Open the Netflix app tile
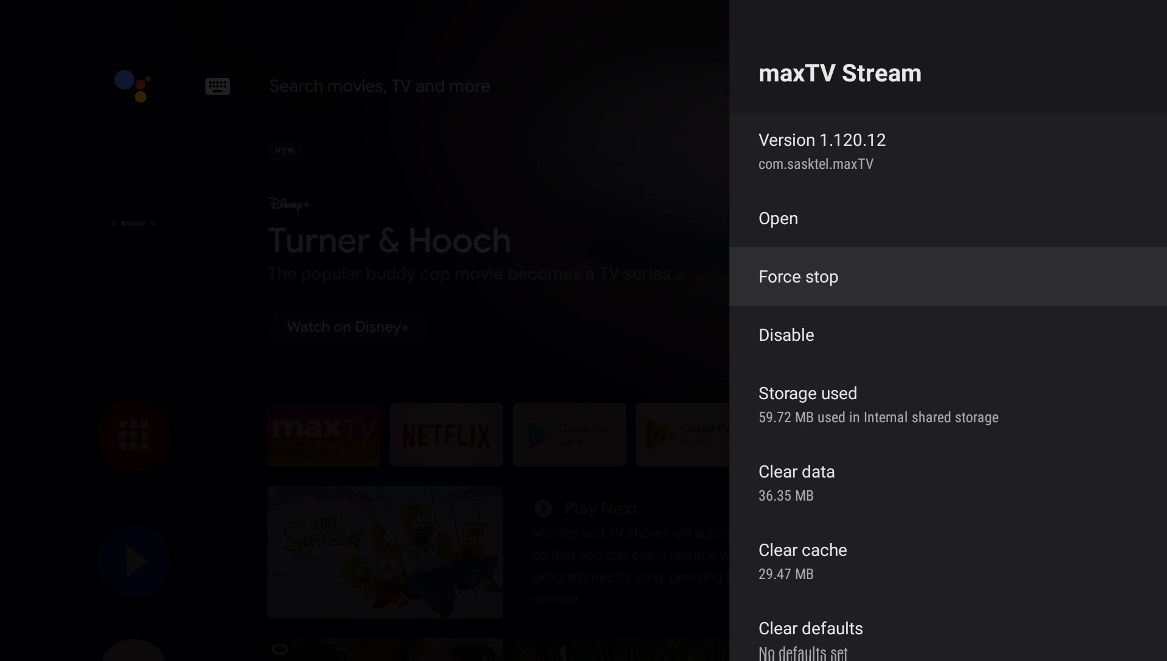Image resolution: width=1167 pixels, height=661 pixels. coord(446,434)
